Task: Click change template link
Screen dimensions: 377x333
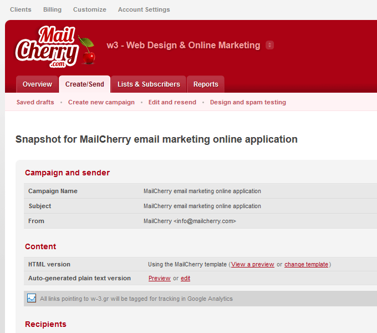Action: point(306,264)
